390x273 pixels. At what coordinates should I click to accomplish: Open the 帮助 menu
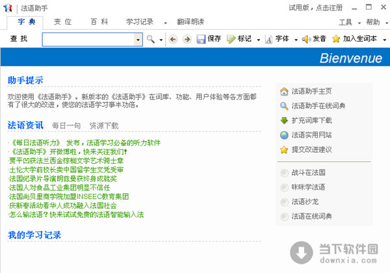pyautogui.click(x=373, y=22)
